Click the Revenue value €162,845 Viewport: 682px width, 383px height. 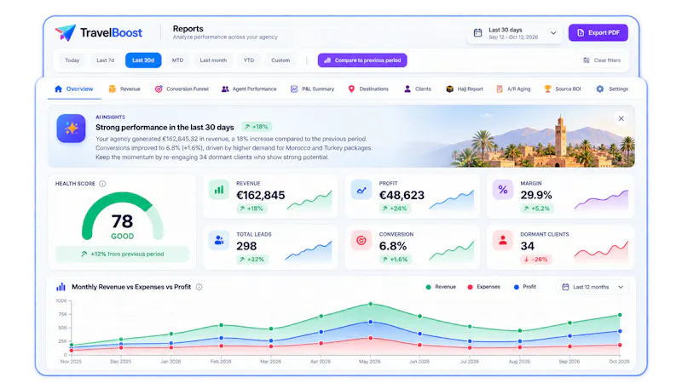tap(261, 196)
